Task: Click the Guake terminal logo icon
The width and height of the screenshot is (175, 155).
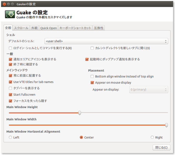Action: coord(10,14)
